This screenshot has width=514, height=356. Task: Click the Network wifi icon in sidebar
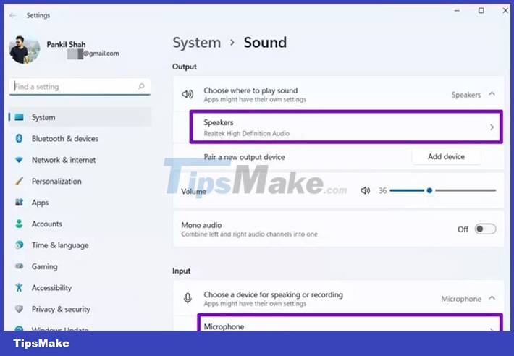point(19,160)
